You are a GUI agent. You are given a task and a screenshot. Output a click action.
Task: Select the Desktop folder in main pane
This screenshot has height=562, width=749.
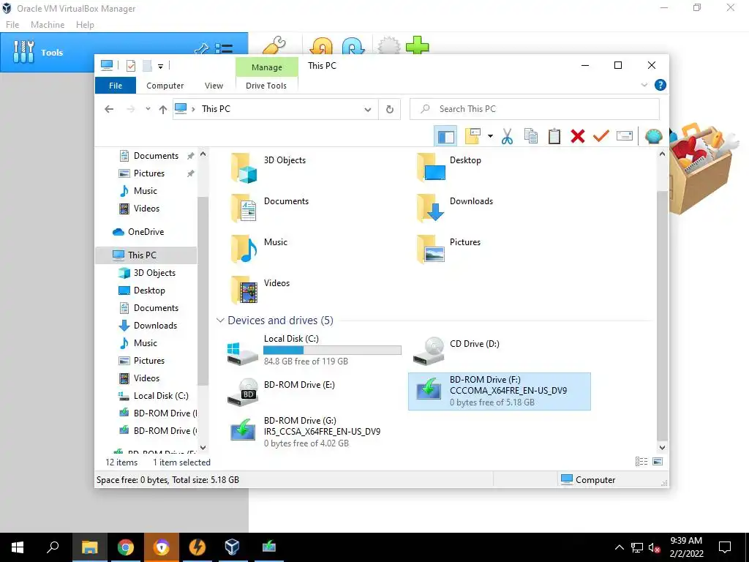pos(449,168)
